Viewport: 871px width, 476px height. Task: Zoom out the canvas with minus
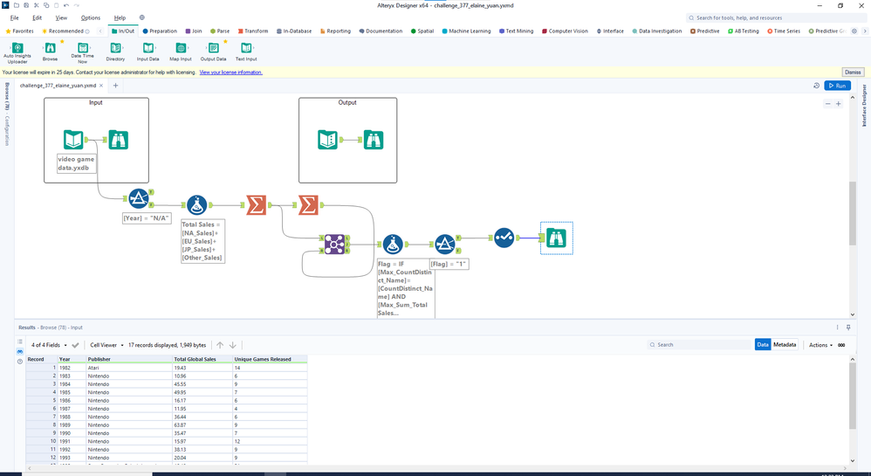click(827, 103)
